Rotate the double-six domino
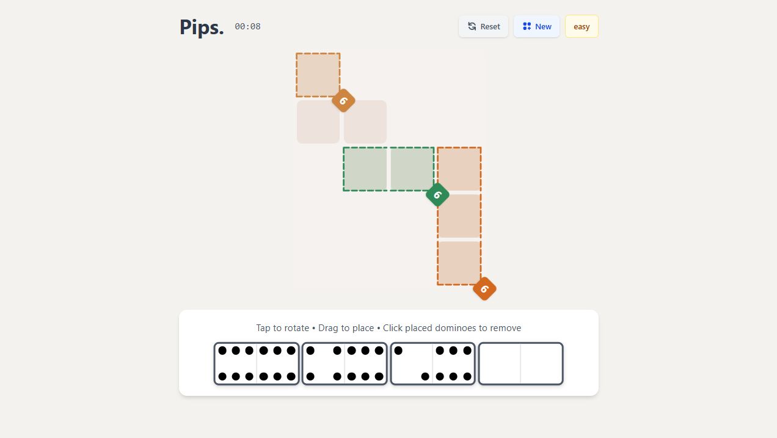777x438 pixels. [257, 363]
